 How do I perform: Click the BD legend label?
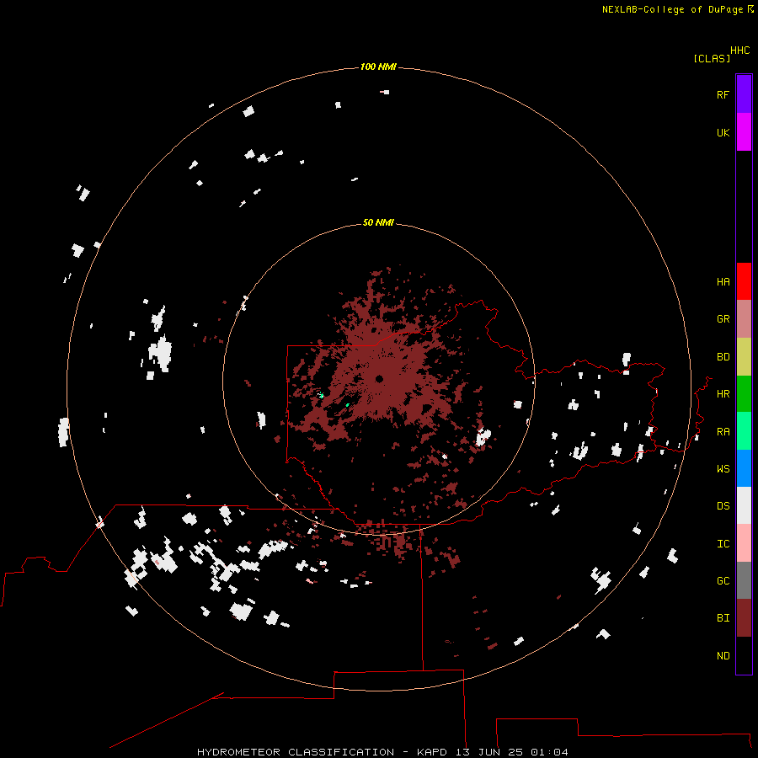point(723,357)
